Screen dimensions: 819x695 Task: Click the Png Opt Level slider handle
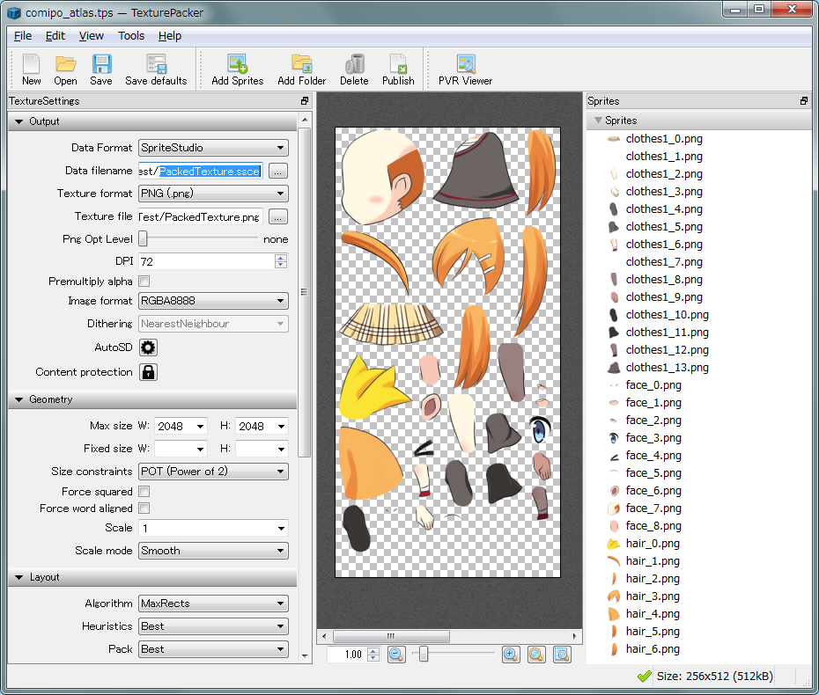pyautogui.click(x=144, y=239)
